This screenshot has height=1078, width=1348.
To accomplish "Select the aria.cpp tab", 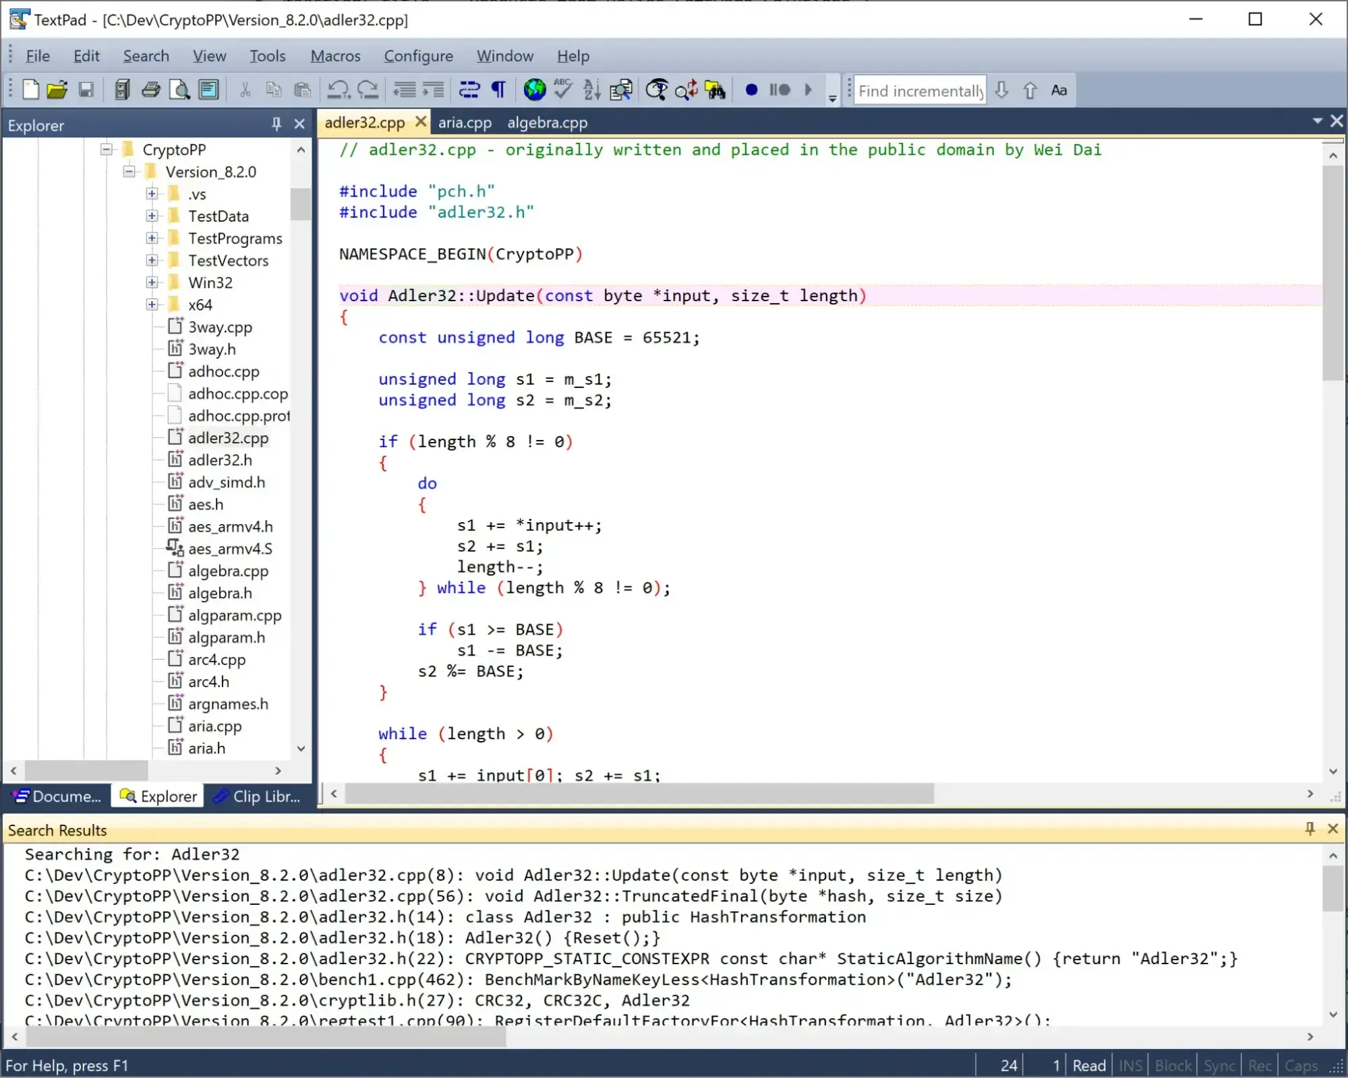I will pyautogui.click(x=465, y=122).
